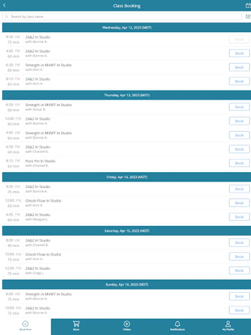Open the Videos play tab

point(127,326)
